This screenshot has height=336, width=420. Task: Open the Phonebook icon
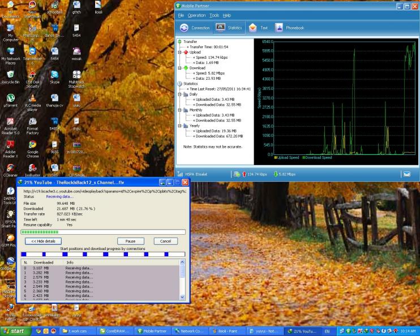click(x=289, y=28)
